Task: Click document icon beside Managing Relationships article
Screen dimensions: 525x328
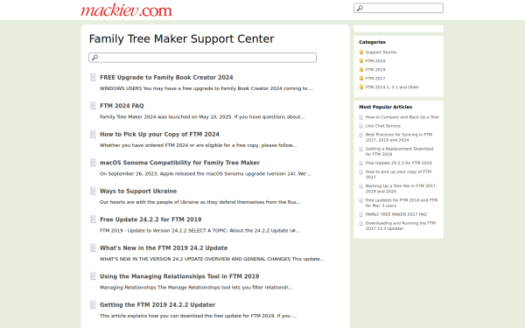Action: coord(93,276)
